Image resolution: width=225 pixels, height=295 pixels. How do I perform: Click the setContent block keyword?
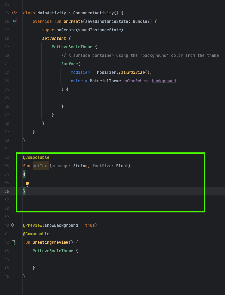54,38
